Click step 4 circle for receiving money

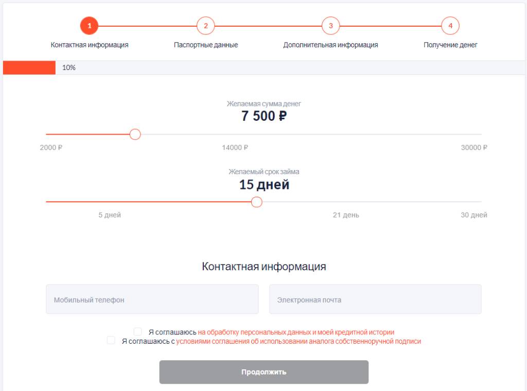point(450,26)
